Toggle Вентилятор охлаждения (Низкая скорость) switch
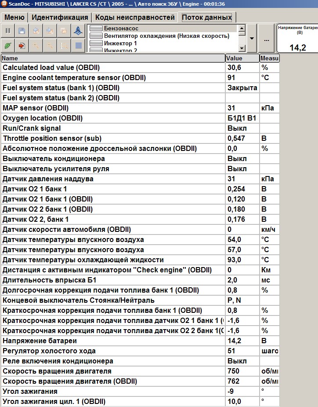 96,36
